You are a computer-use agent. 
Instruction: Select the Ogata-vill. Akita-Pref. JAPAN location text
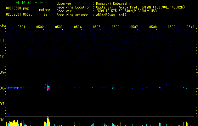point(140,7)
